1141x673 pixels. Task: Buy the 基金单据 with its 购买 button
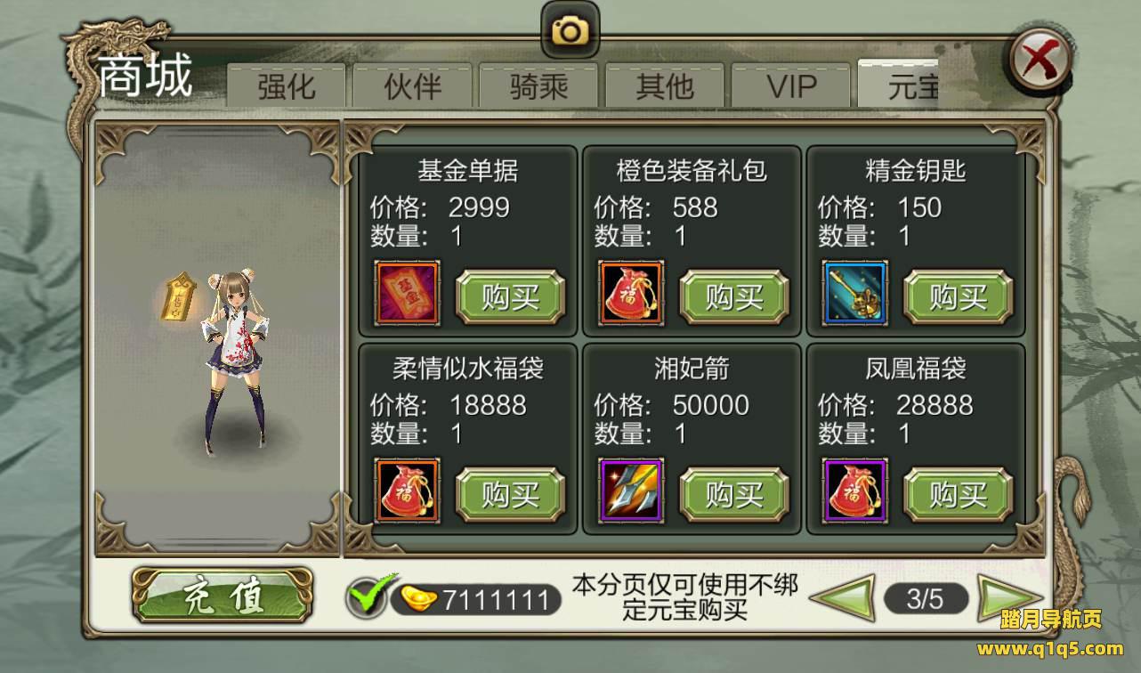click(511, 296)
